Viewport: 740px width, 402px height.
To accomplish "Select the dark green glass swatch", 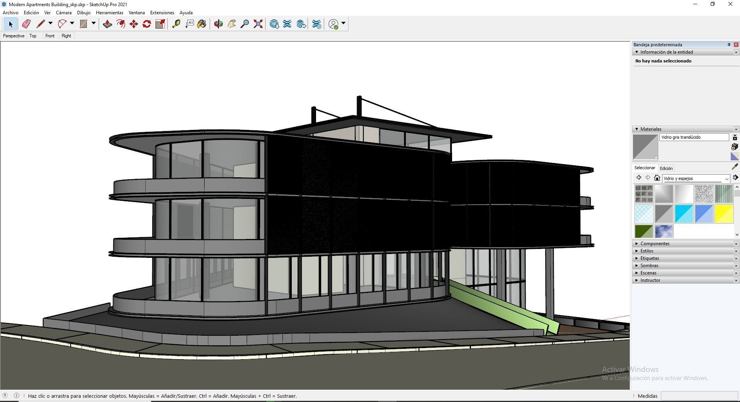I will pos(644,231).
